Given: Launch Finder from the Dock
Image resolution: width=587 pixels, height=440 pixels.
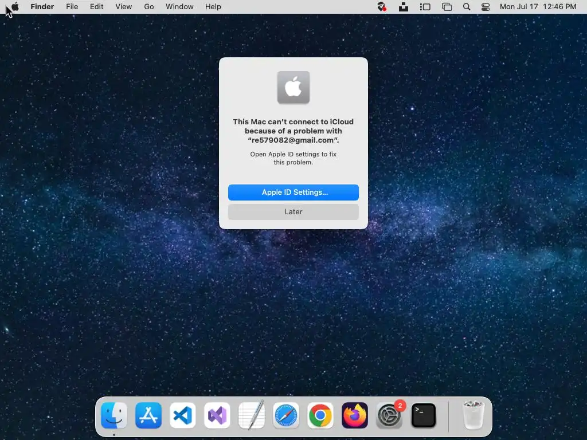Looking at the screenshot, I should tap(114, 415).
